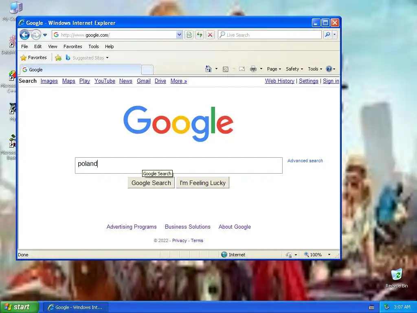
Task: Open the Edit menu
Action: [38, 46]
